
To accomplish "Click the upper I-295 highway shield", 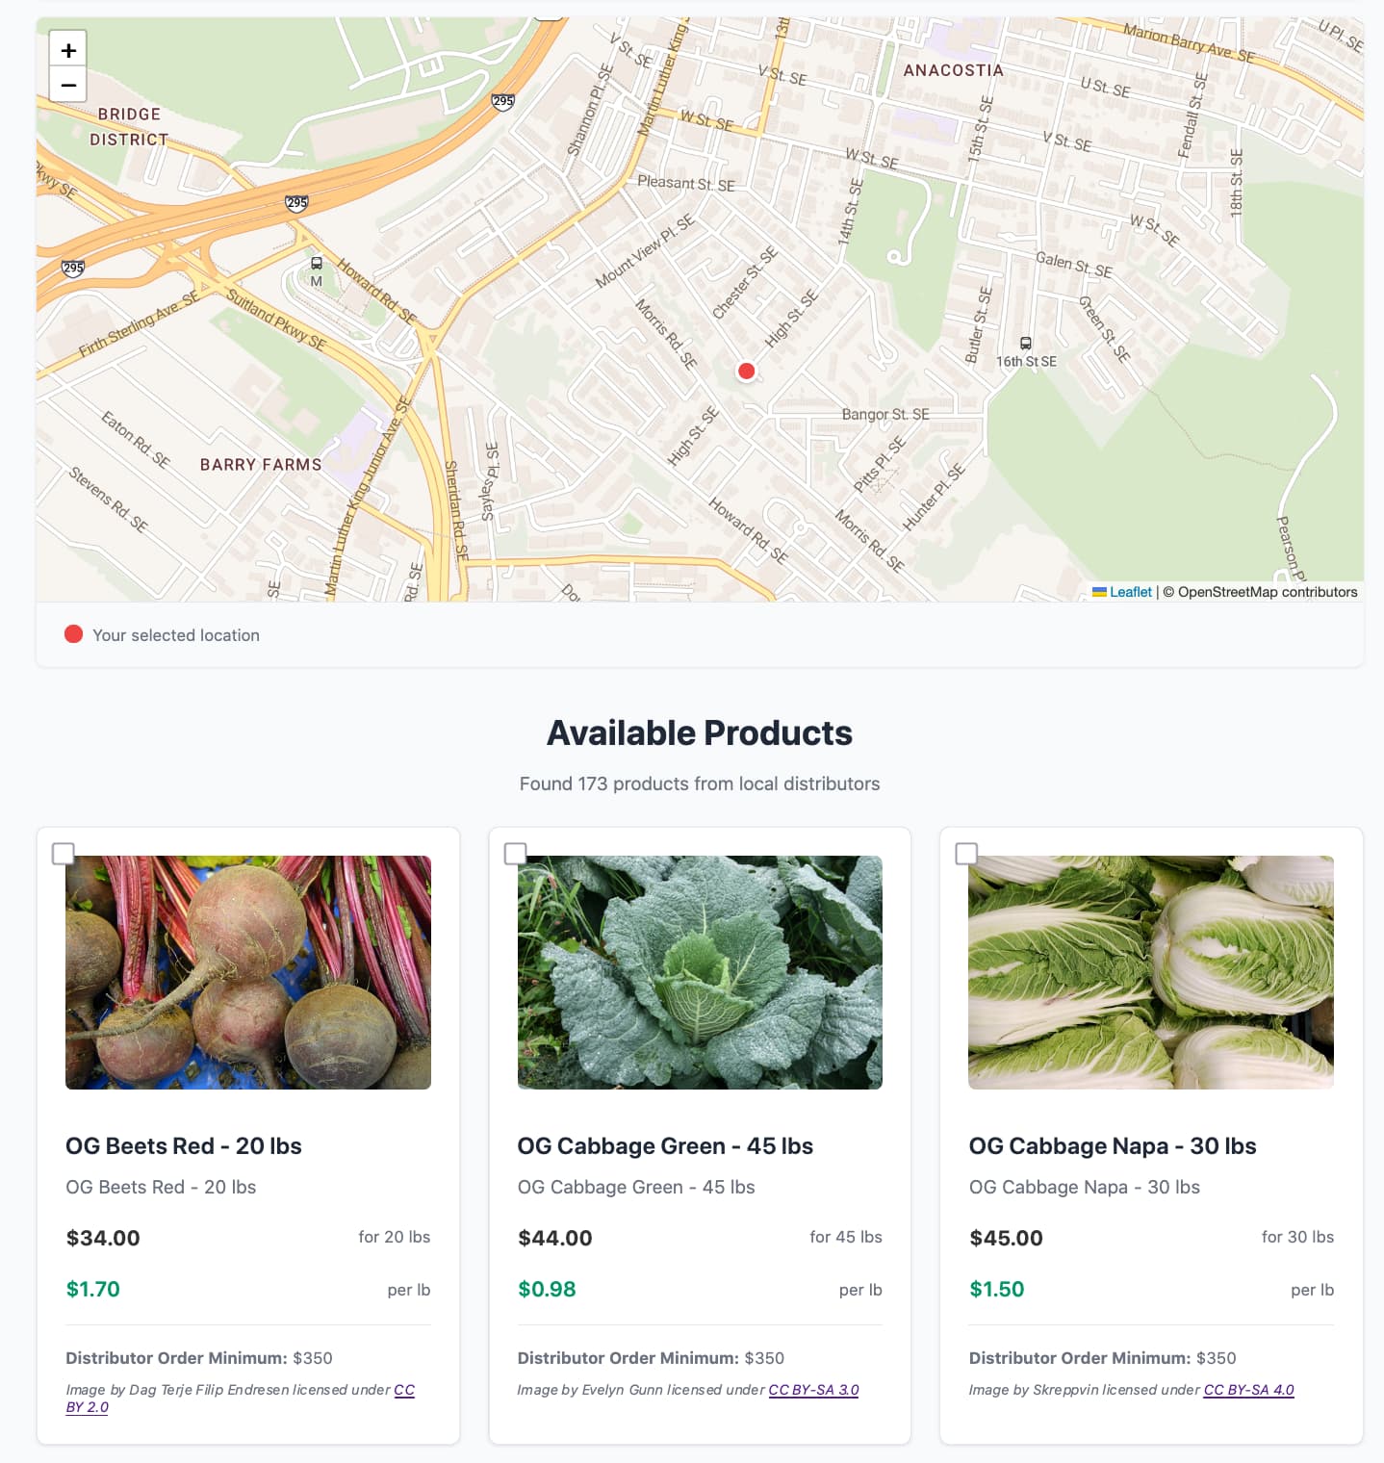I will (503, 101).
